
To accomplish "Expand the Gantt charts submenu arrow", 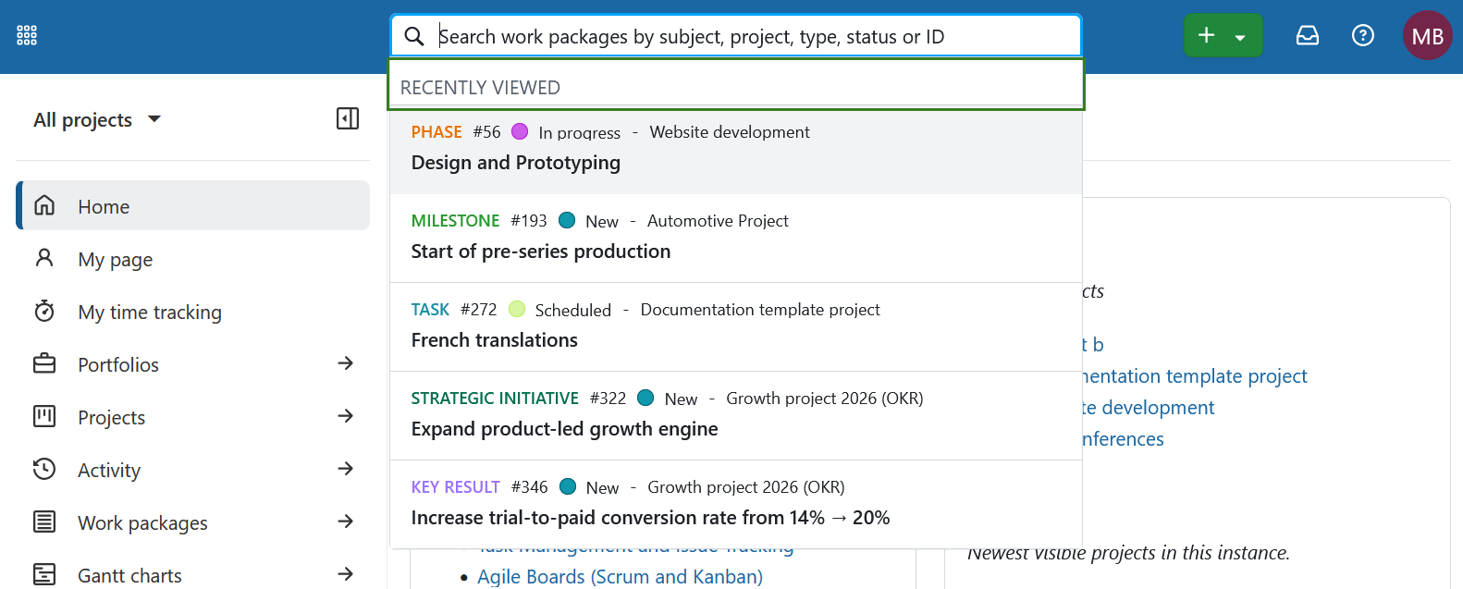I will pos(346,574).
